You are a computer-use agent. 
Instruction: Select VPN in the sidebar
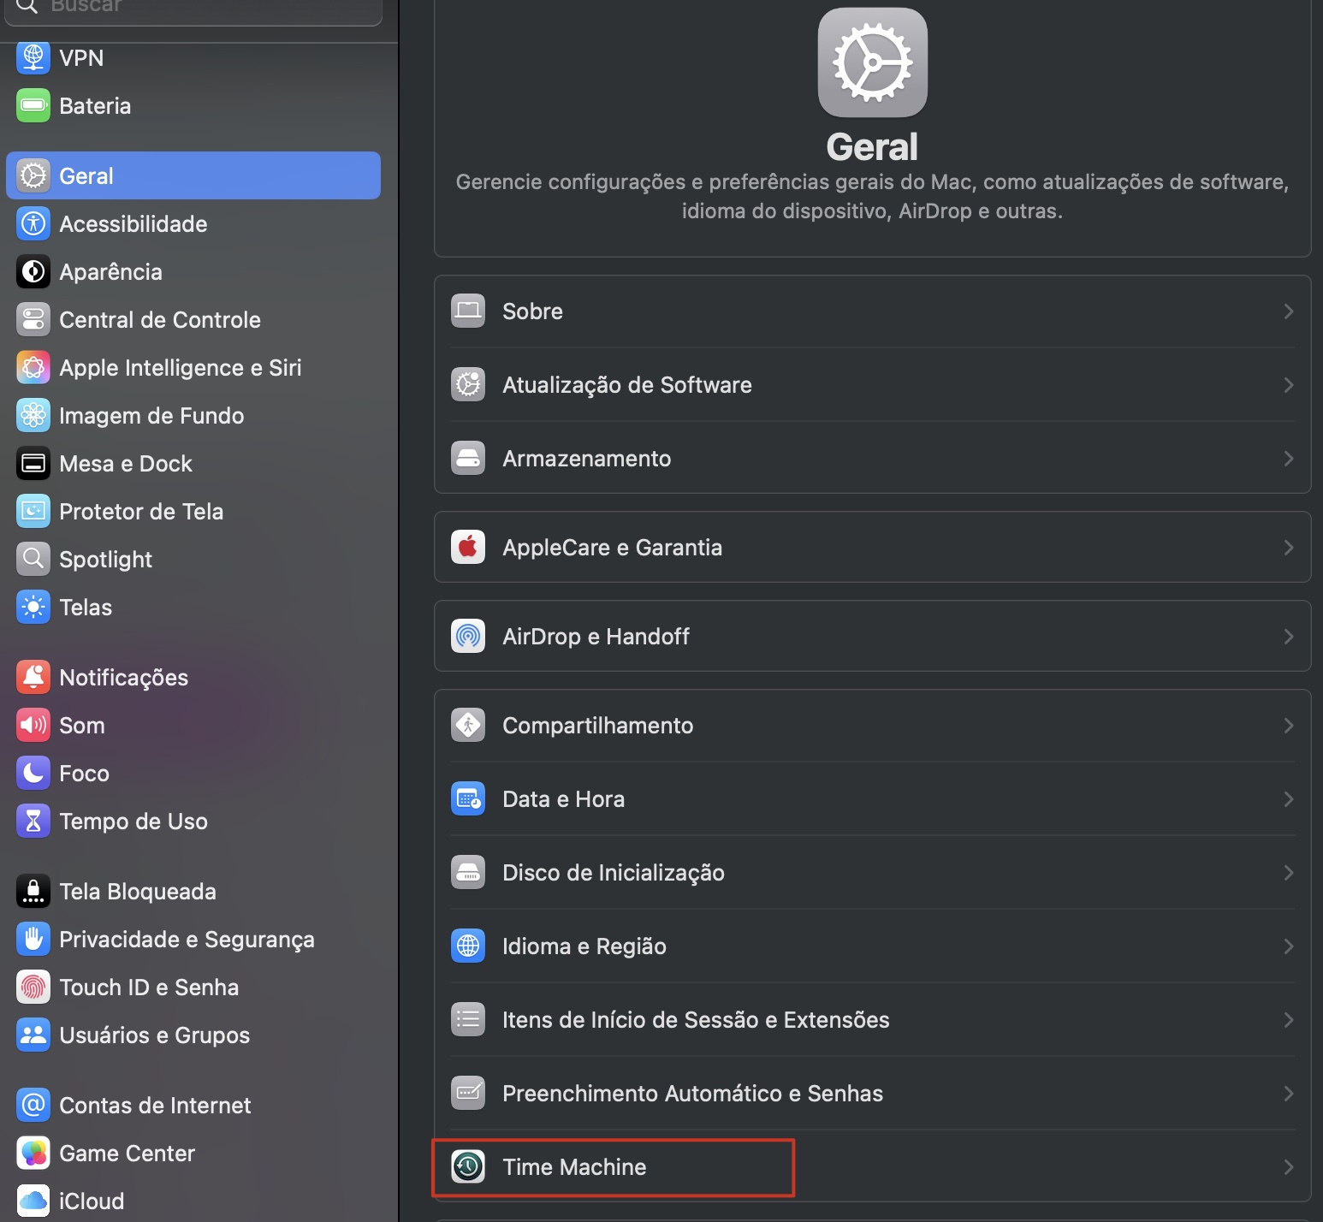(33, 57)
